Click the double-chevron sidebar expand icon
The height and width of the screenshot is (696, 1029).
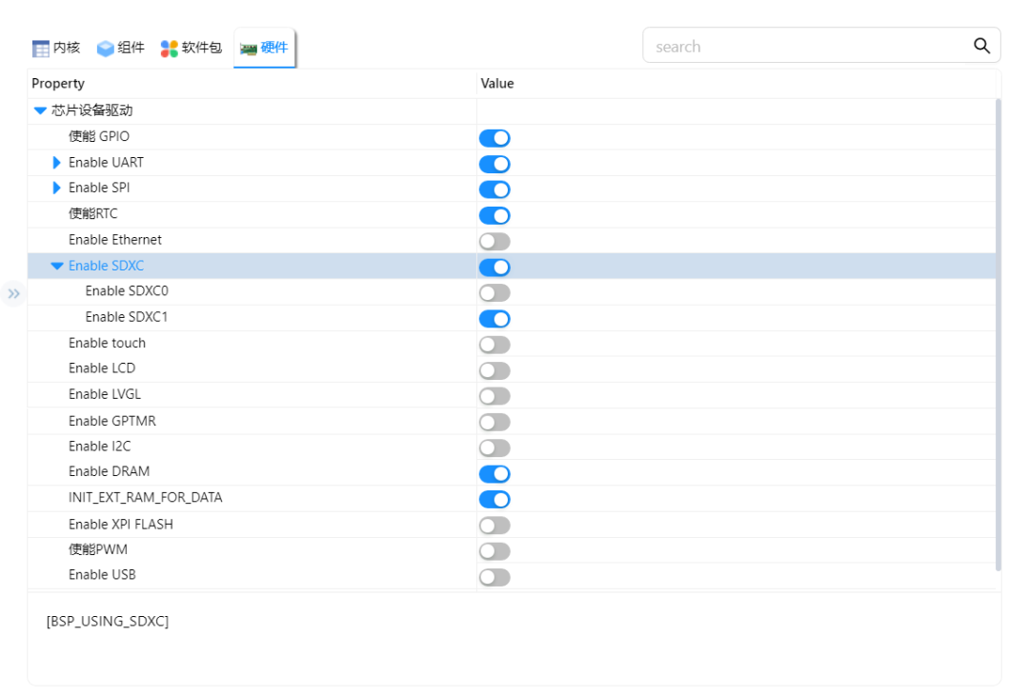point(13,293)
